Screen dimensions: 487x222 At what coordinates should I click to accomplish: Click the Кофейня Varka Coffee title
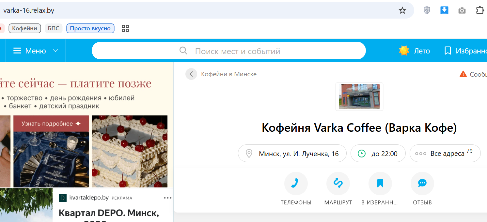pos(359,128)
